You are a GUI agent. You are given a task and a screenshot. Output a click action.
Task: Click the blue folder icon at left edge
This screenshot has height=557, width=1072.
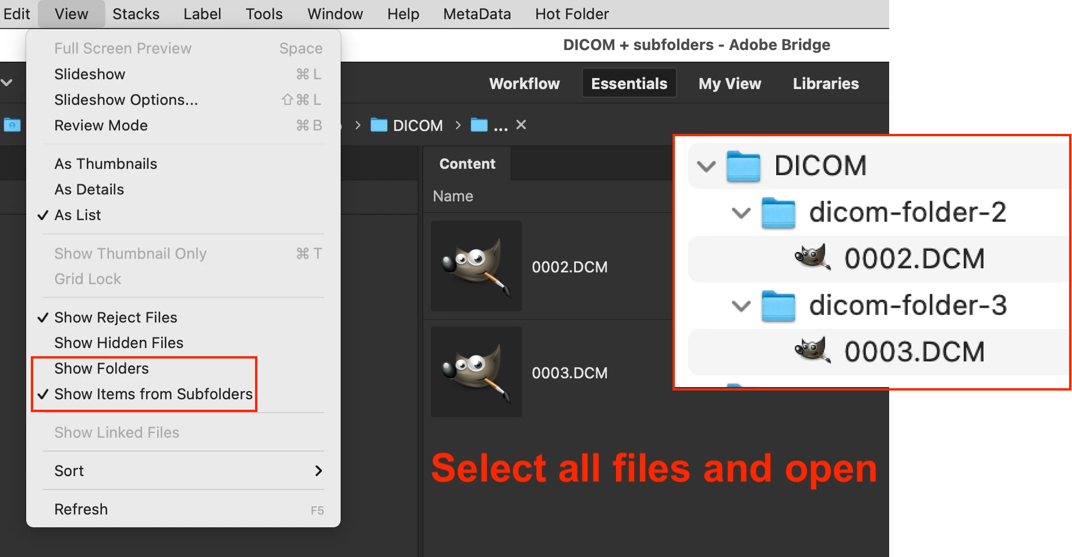[x=12, y=125]
